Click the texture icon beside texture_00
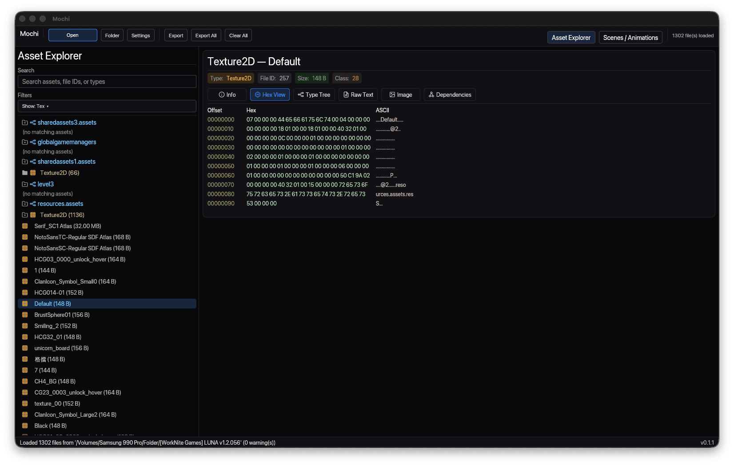 coord(25,403)
